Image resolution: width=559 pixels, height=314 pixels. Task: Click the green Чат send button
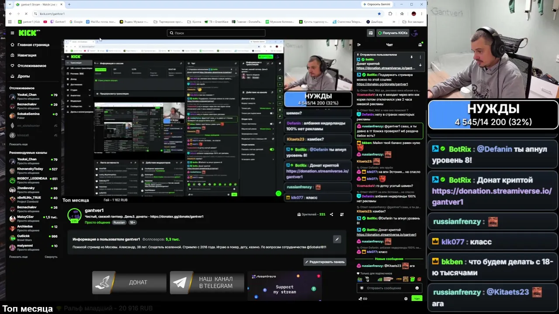click(417, 299)
